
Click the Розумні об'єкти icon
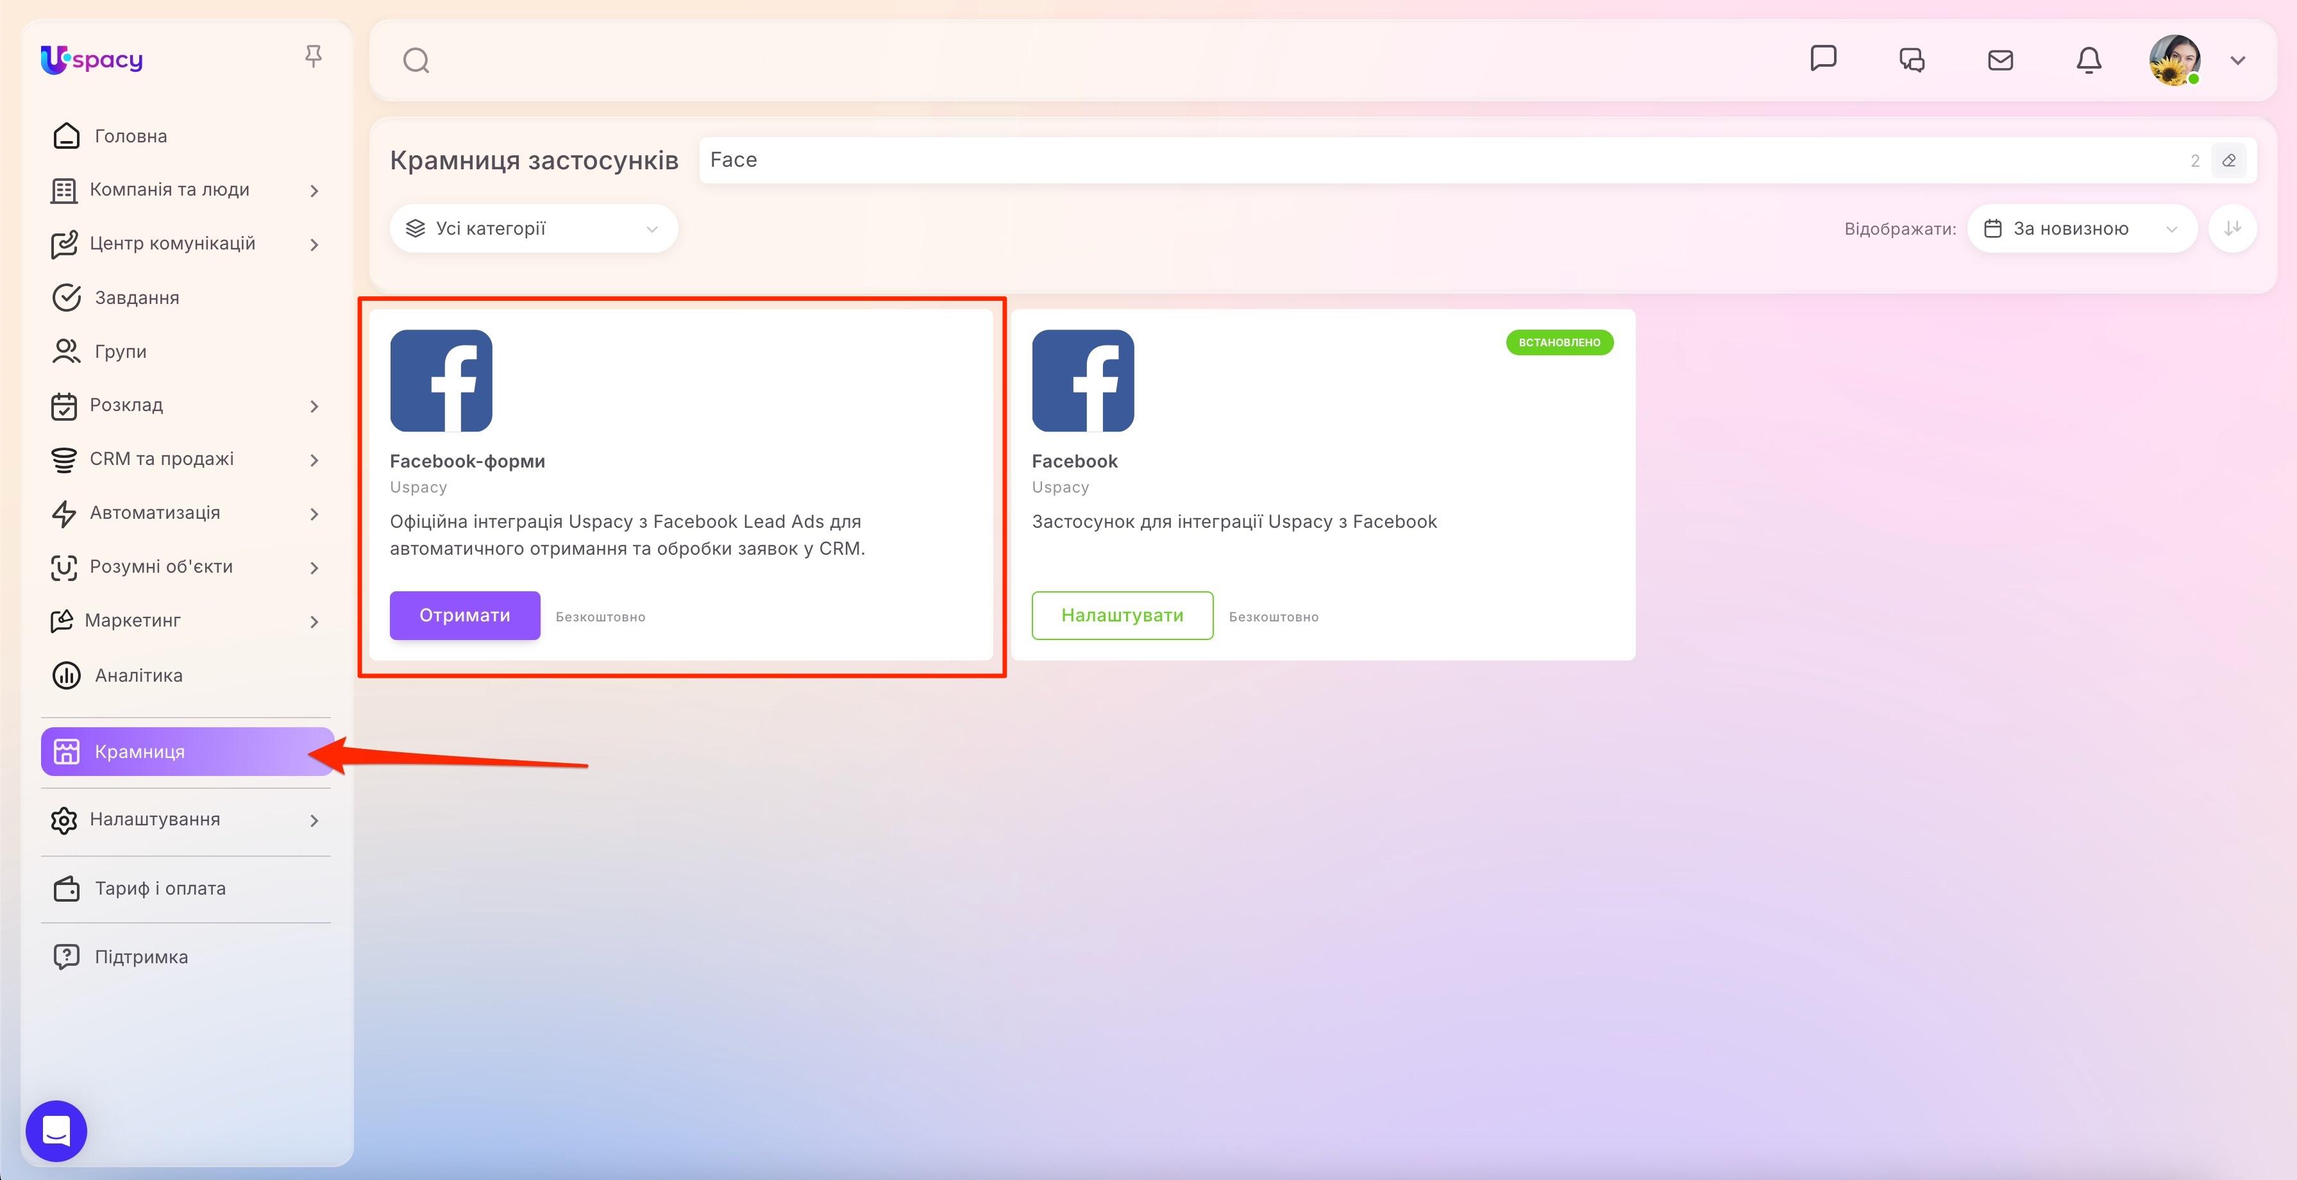pos(64,568)
